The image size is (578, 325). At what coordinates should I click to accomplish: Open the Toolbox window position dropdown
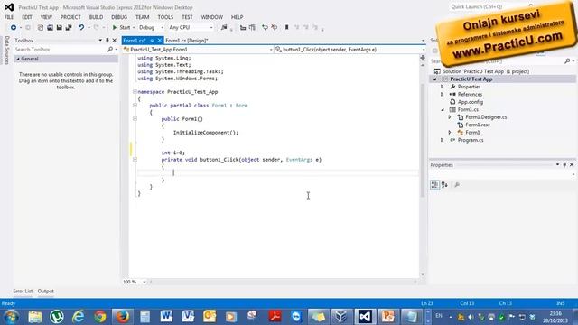100,40
